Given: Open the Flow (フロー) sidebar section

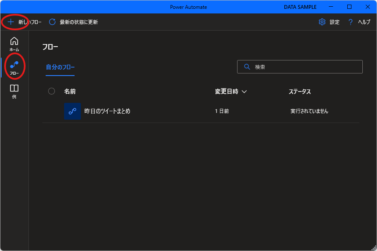Looking at the screenshot, I should pos(14,68).
